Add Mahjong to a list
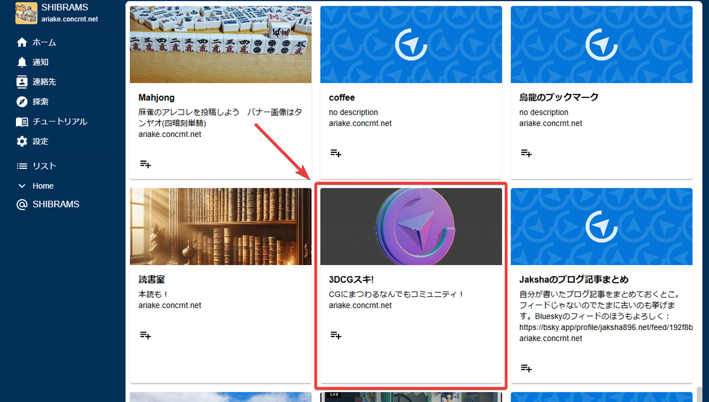This screenshot has height=402, width=709. [x=145, y=164]
